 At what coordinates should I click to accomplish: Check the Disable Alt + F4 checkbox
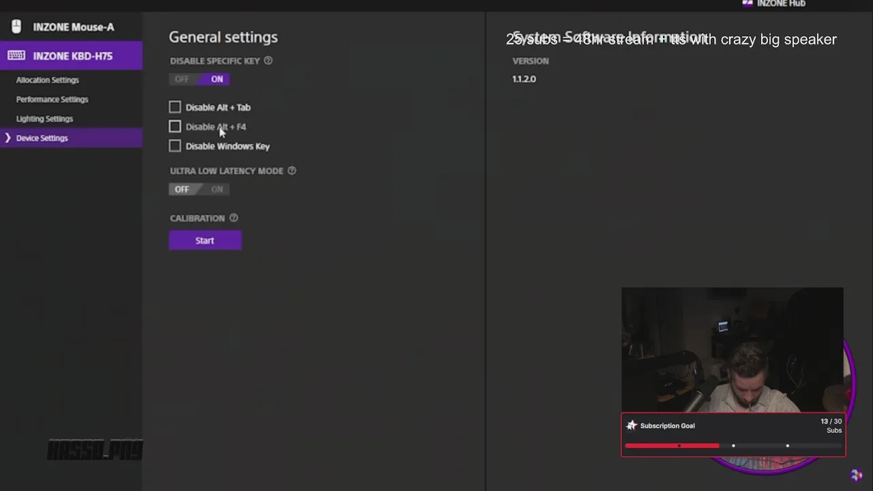[175, 126]
